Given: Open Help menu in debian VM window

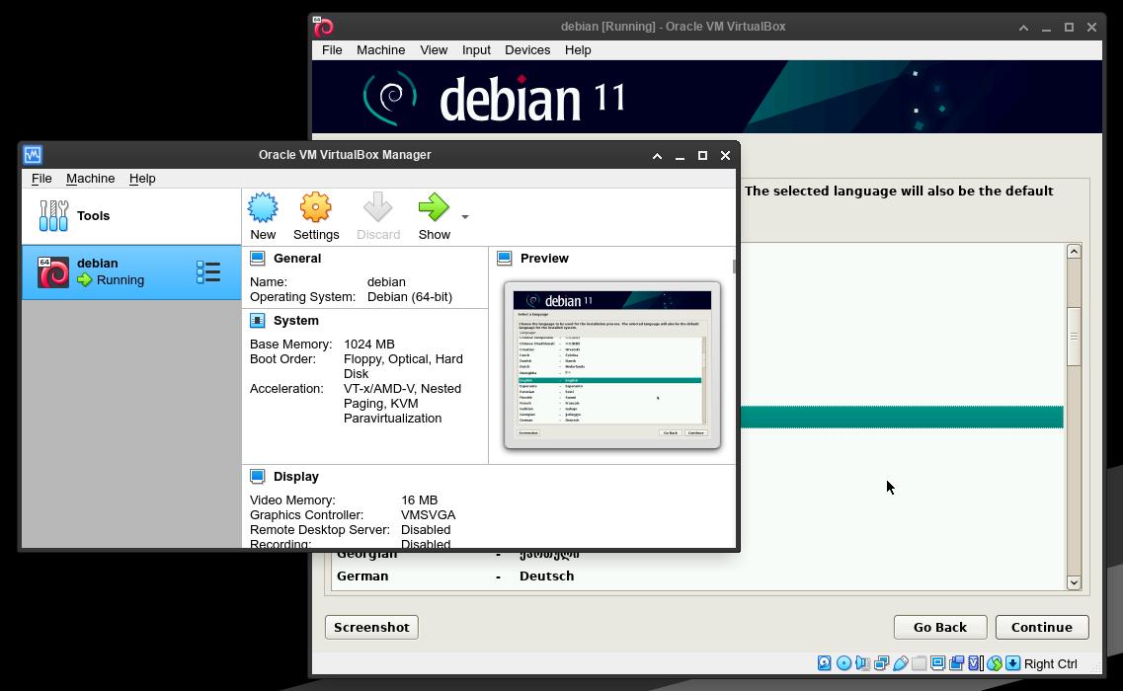Looking at the screenshot, I should 578,50.
